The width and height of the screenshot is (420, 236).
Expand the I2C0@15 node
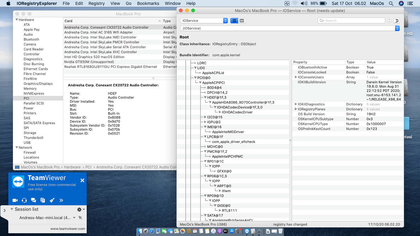coord(205,117)
